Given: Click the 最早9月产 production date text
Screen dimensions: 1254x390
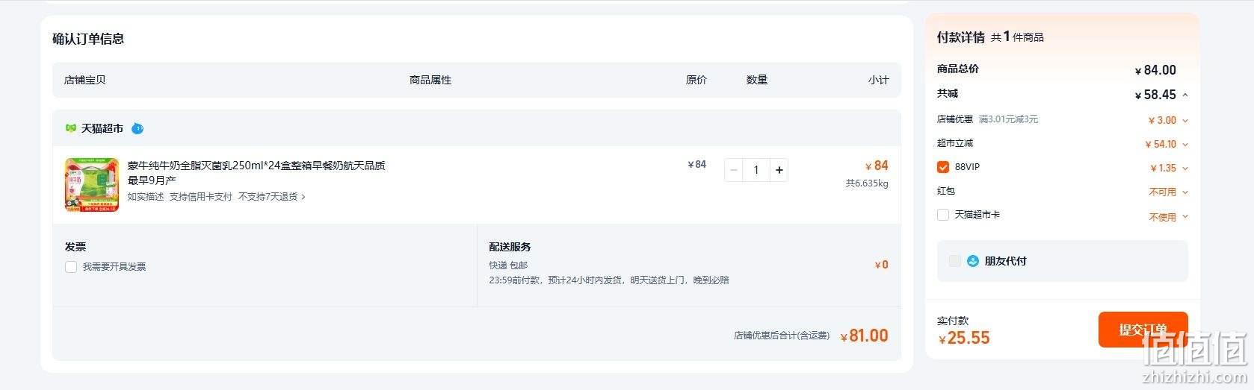Looking at the screenshot, I should 152,180.
